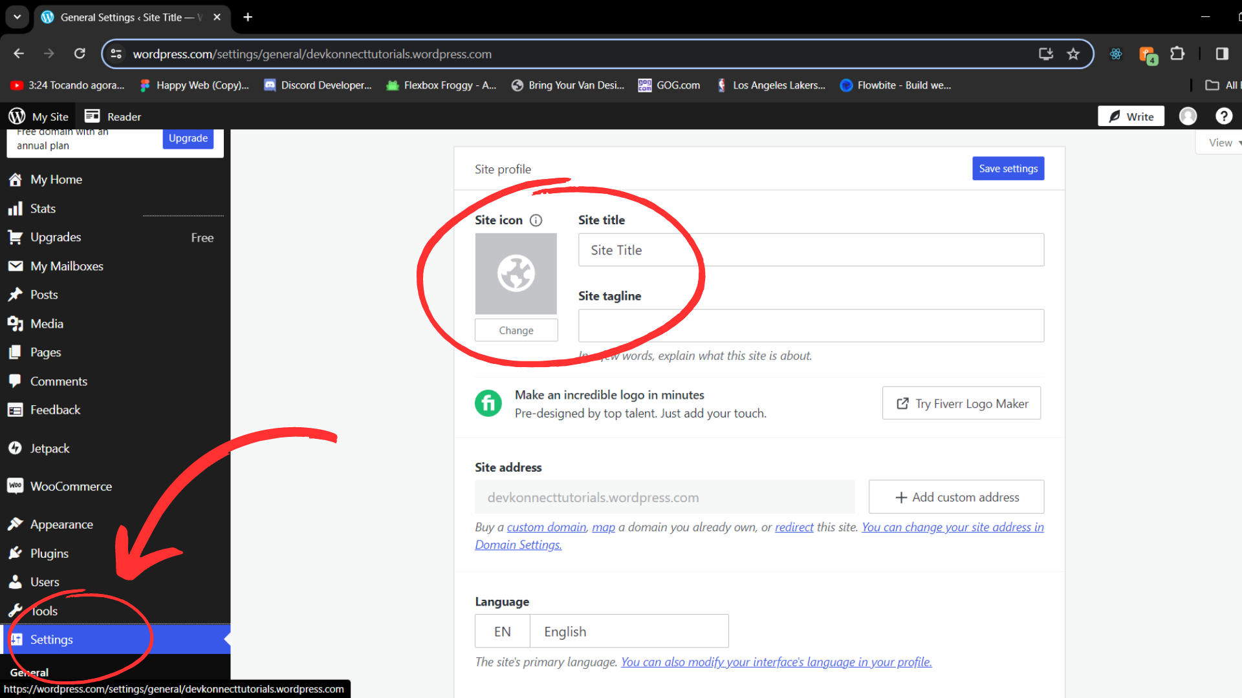The width and height of the screenshot is (1242, 698).
Task: Click Try Fiverr Logo Maker
Action: [961, 403]
